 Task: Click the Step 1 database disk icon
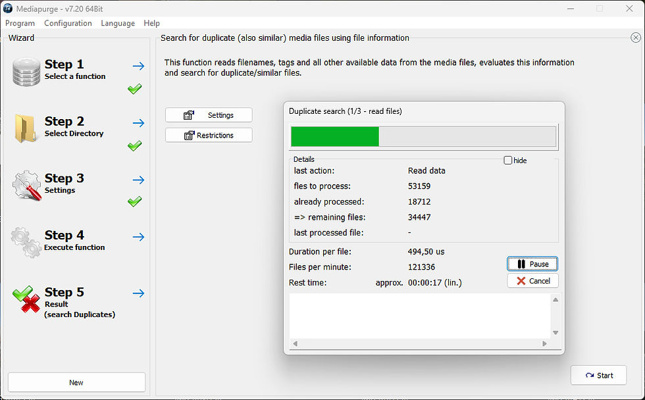coord(26,72)
